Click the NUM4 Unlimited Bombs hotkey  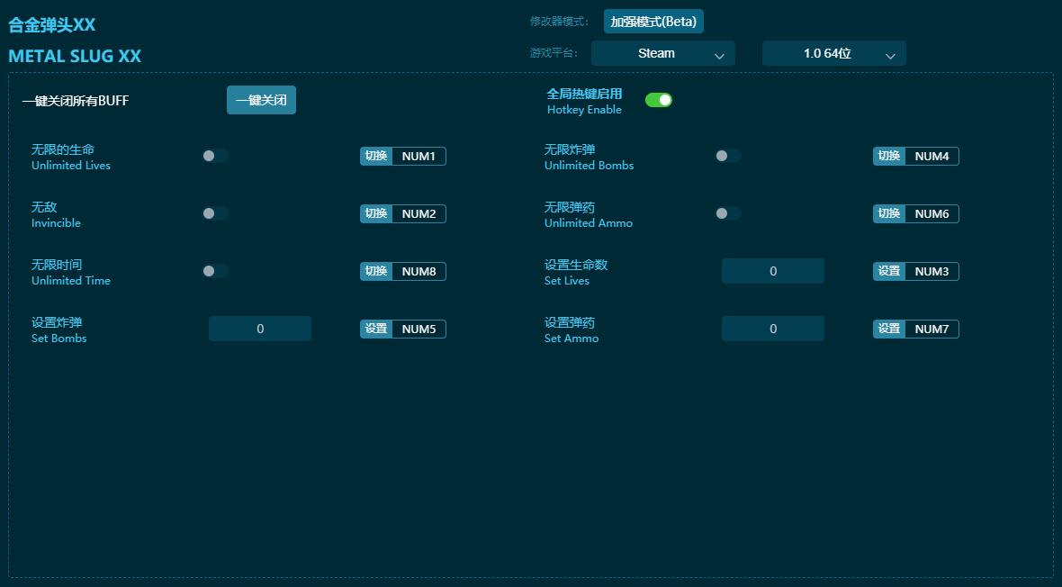[x=931, y=157]
